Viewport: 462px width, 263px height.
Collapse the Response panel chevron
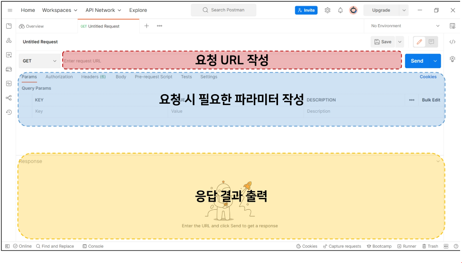click(438, 161)
